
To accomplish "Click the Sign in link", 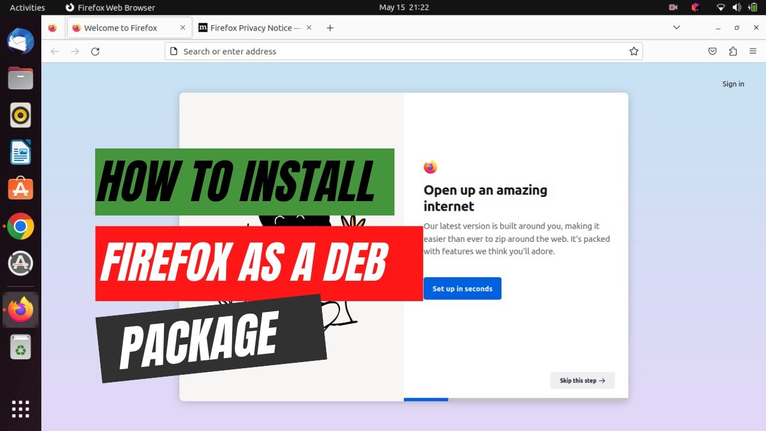I will 733,84.
